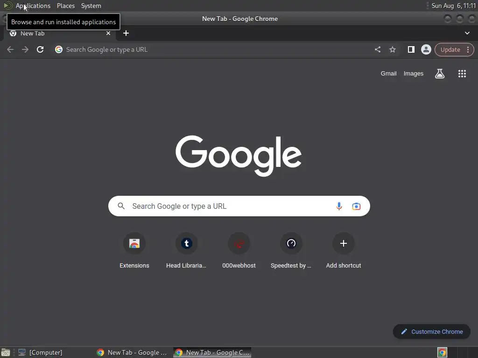This screenshot has width=478, height=358.
Task: Expand the tab search chevron
Action: tap(467, 33)
